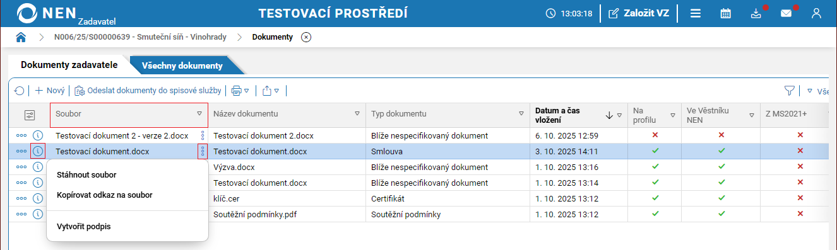Switch to Všechny dokumenty tab
Screen dimensions: 837x250
pyautogui.click(x=182, y=65)
